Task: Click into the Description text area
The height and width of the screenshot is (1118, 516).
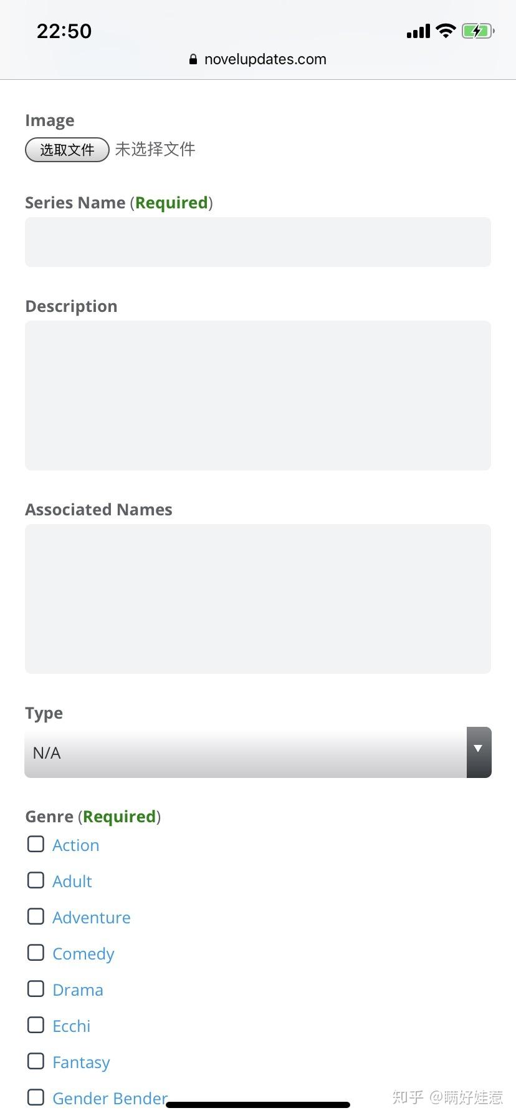Action: coord(258,396)
